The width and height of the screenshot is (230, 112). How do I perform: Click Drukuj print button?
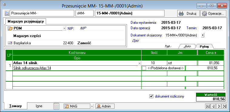pyautogui.click(x=188, y=14)
